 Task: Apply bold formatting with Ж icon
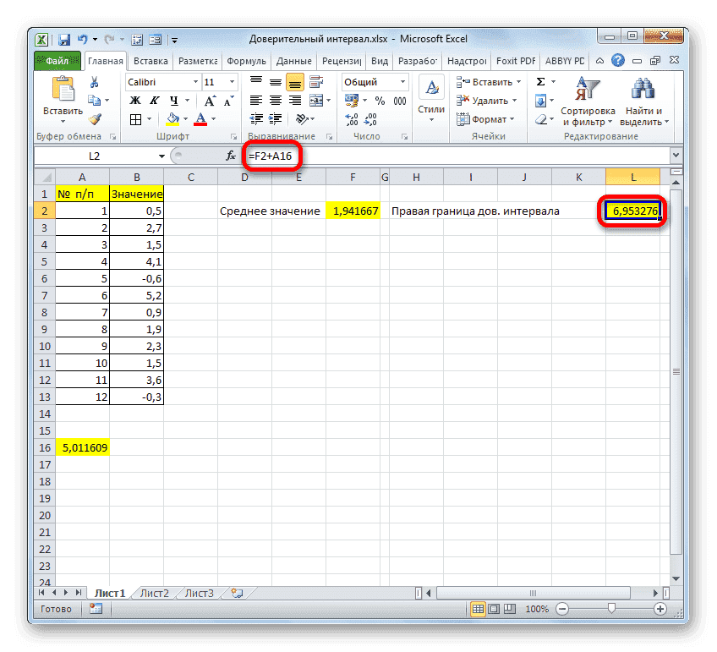coord(135,101)
